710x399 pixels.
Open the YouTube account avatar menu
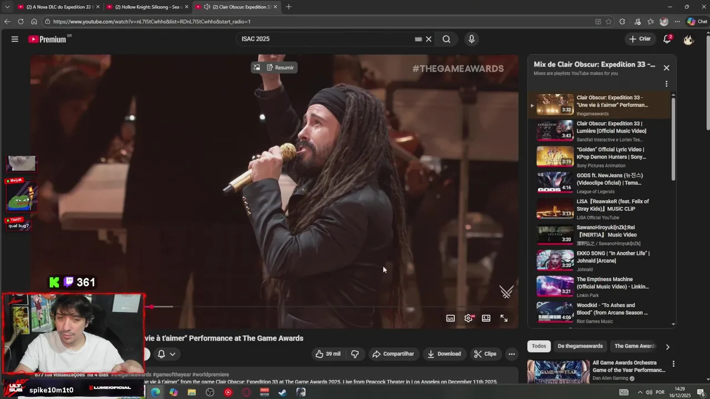[688, 39]
